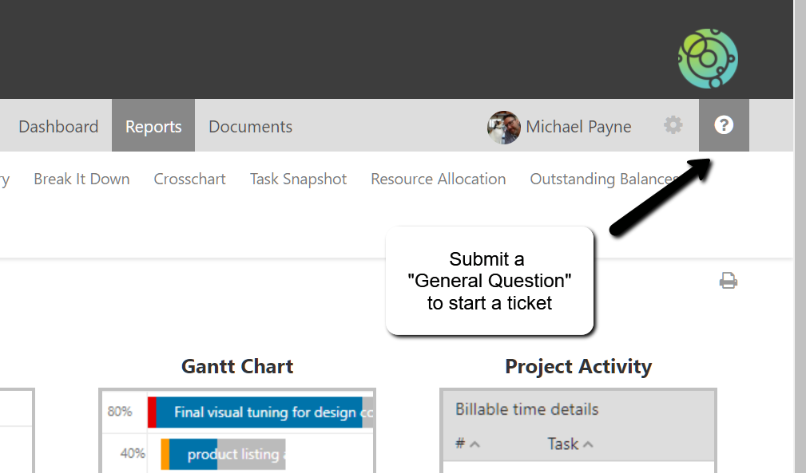The width and height of the screenshot is (806, 473).
Task: Click the red marker on first Gantt row
Action: pos(152,412)
